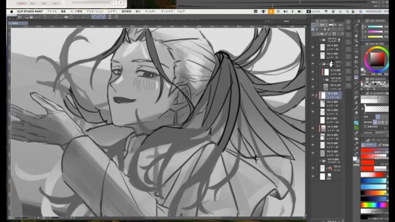Click the yellow color slider

375,37
